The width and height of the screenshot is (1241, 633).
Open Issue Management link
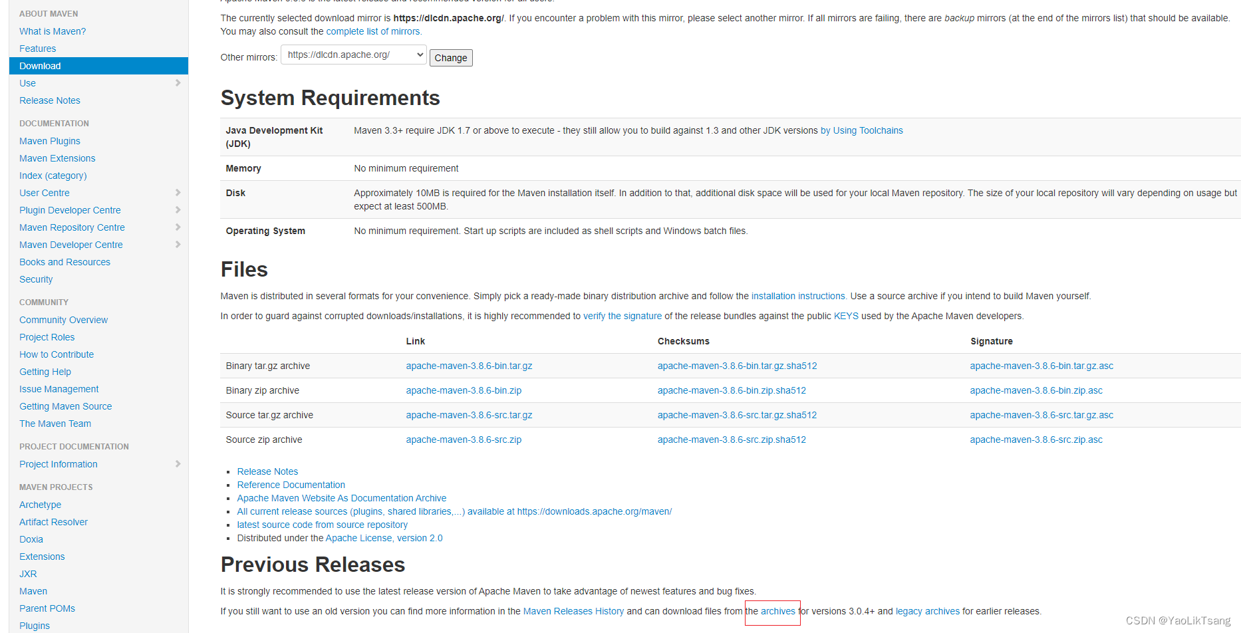[59, 389]
